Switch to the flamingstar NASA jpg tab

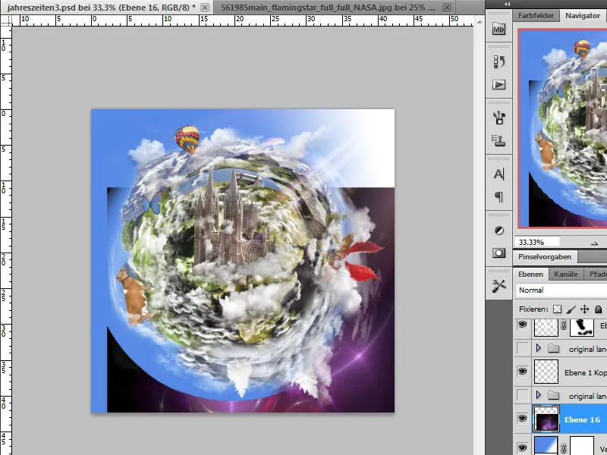coord(328,8)
